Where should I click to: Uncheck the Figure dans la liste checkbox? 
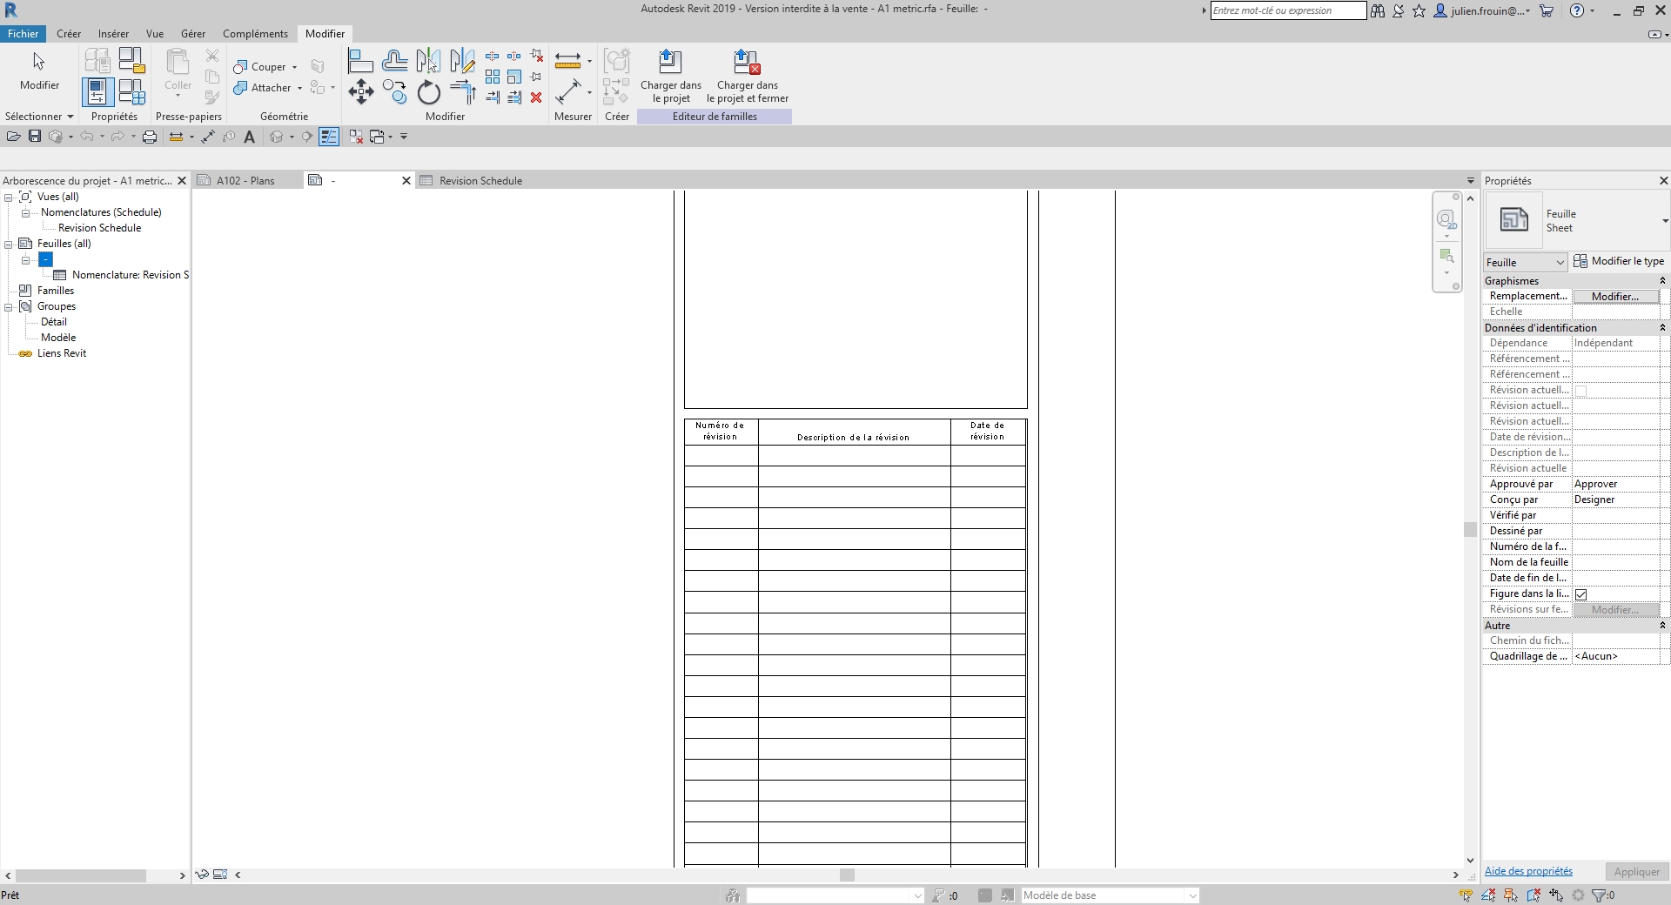1581,594
